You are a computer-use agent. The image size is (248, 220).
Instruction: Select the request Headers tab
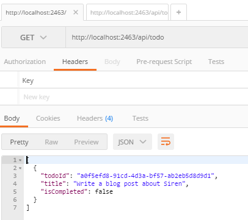[x=75, y=62]
